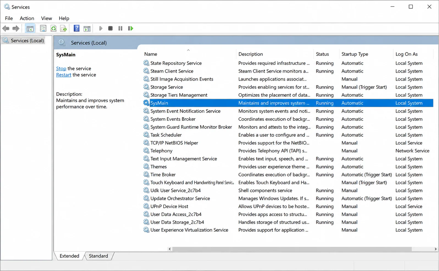Click the Forward arrow toolbar icon

[x=16, y=28]
